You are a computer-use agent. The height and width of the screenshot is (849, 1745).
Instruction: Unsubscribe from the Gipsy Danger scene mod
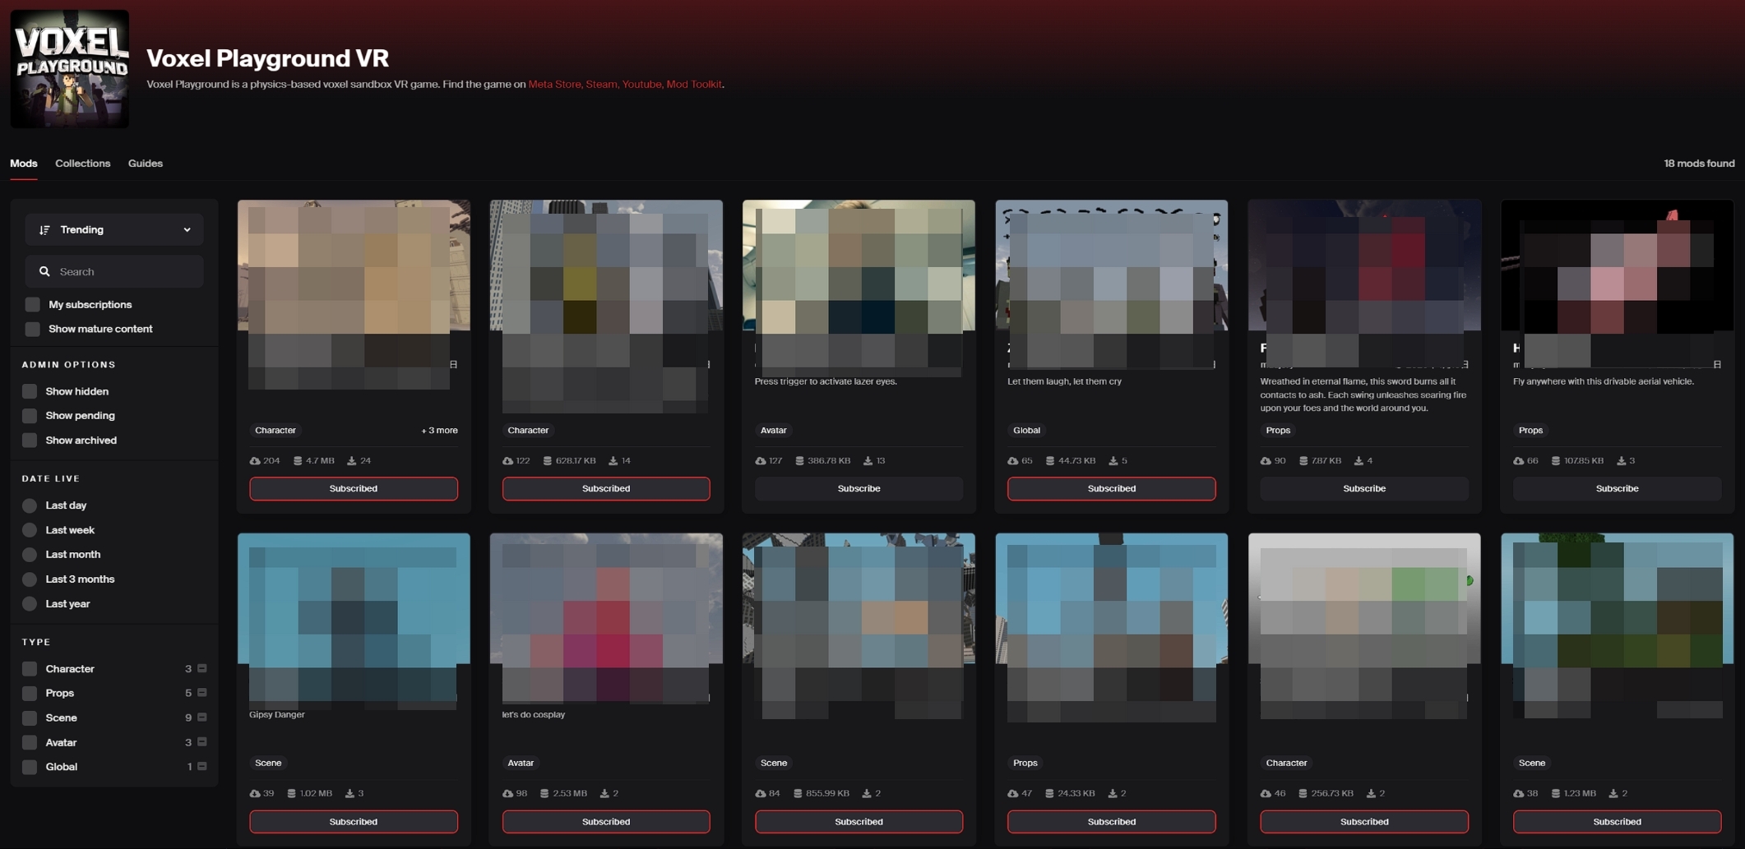[354, 822]
